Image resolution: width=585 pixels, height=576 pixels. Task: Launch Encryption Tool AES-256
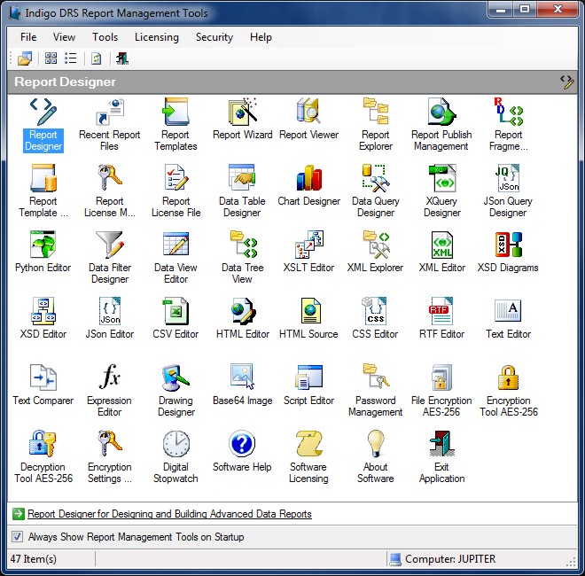509,391
